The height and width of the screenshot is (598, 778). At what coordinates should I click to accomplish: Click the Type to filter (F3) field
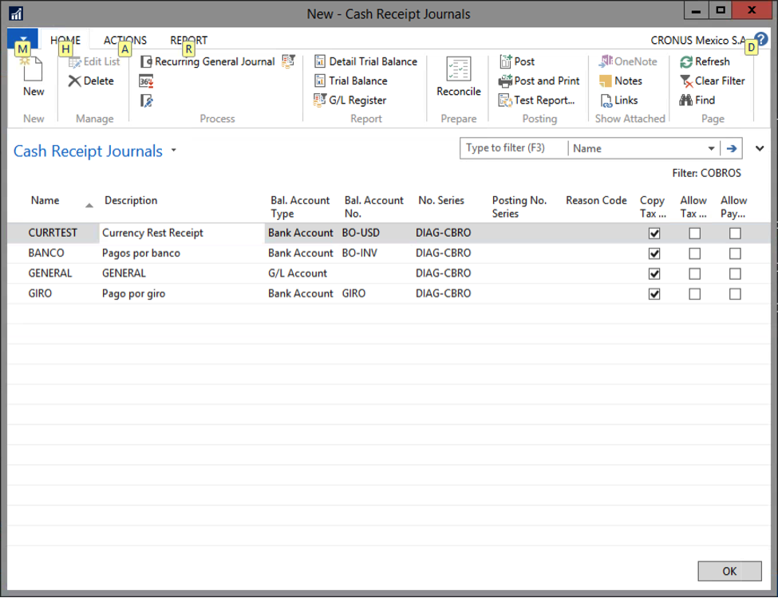pos(514,148)
